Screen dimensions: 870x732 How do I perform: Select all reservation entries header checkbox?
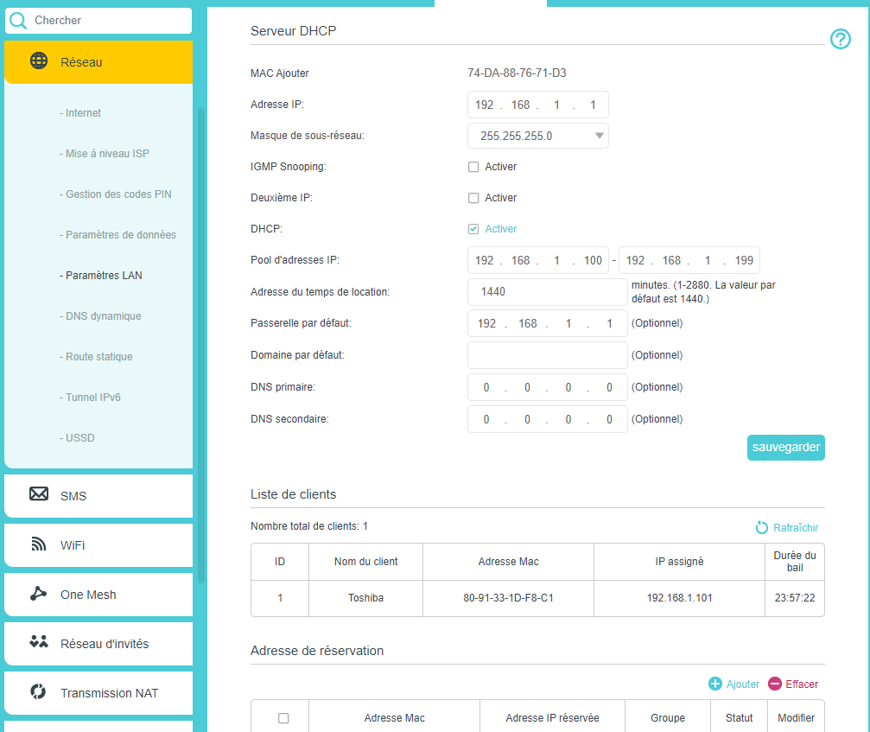[x=283, y=718]
